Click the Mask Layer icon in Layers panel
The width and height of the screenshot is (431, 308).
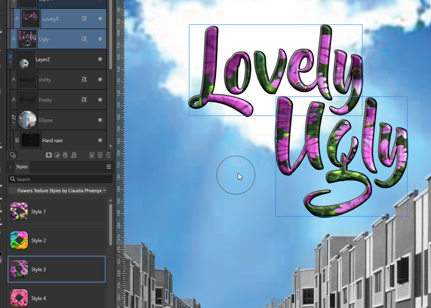tap(49, 155)
